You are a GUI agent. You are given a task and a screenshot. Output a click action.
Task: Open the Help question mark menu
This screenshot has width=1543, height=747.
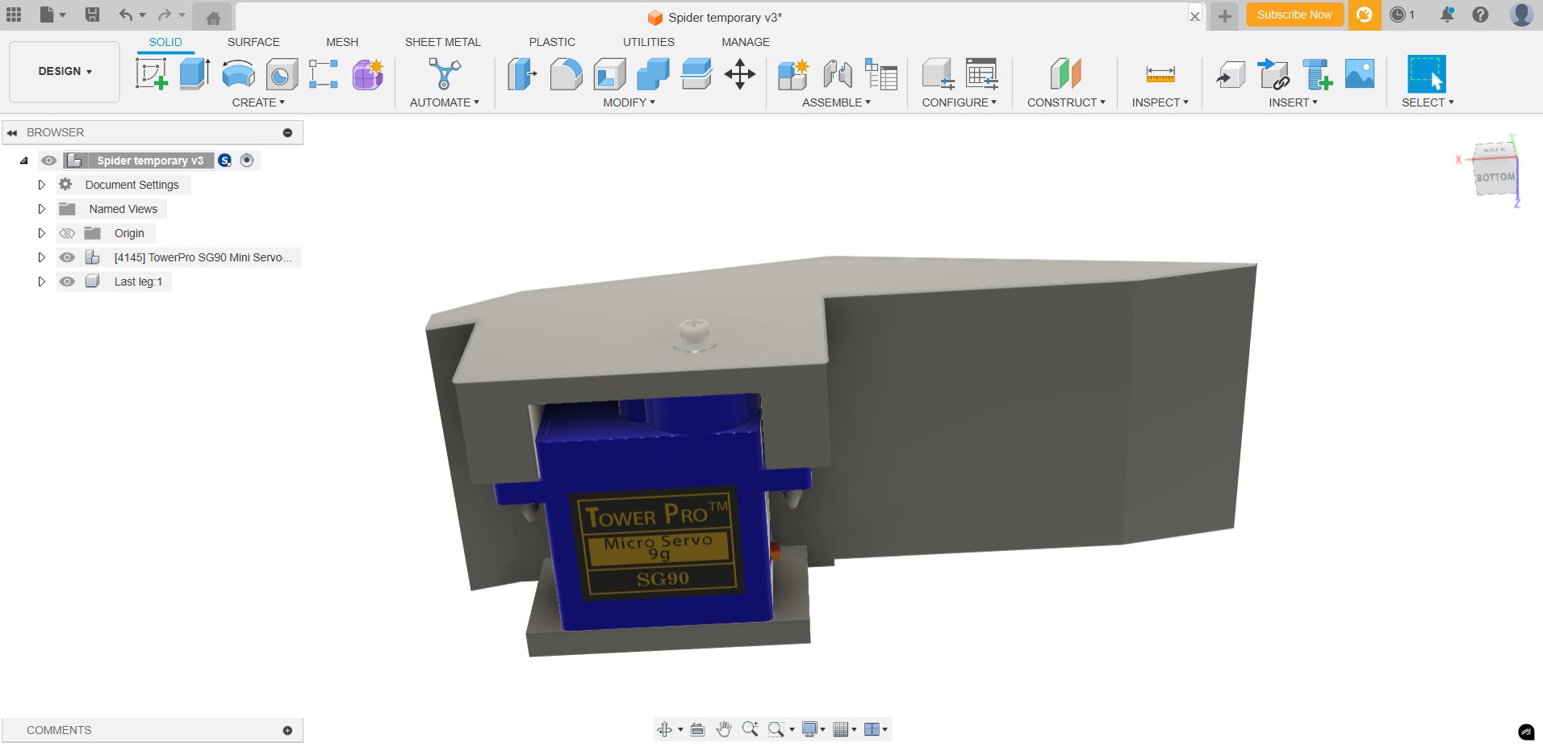click(x=1480, y=15)
